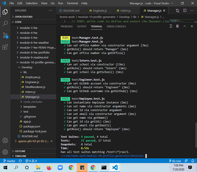Click the feedback icon in status bar

coord(186,161)
